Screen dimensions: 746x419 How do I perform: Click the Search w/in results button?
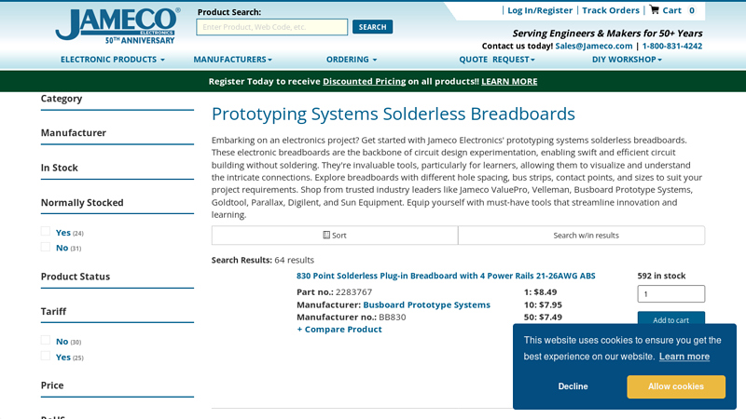pyautogui.click(x=581, y=236)
